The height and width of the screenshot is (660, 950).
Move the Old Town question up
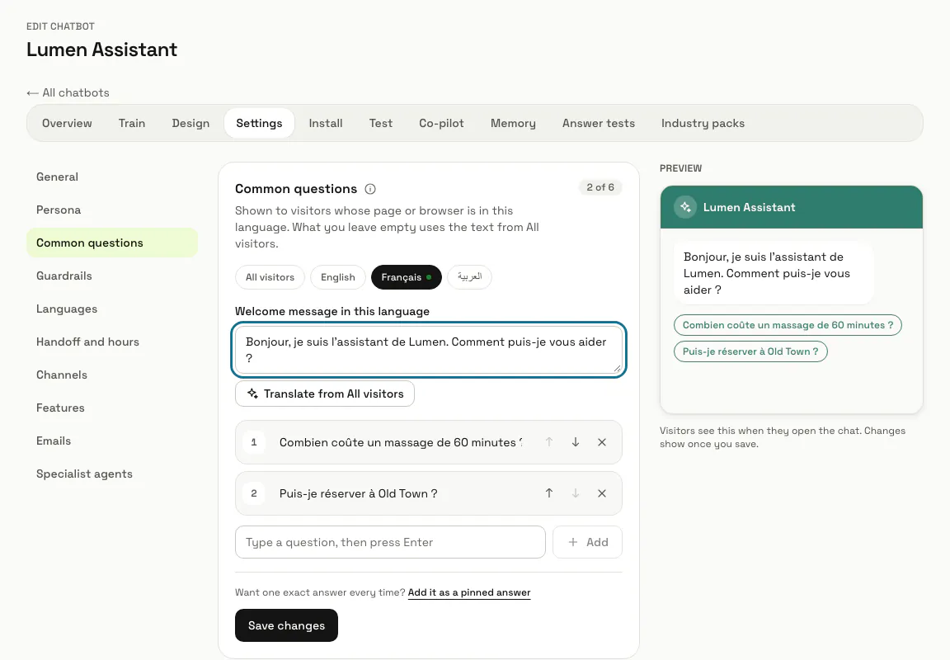tap(549, 493)
